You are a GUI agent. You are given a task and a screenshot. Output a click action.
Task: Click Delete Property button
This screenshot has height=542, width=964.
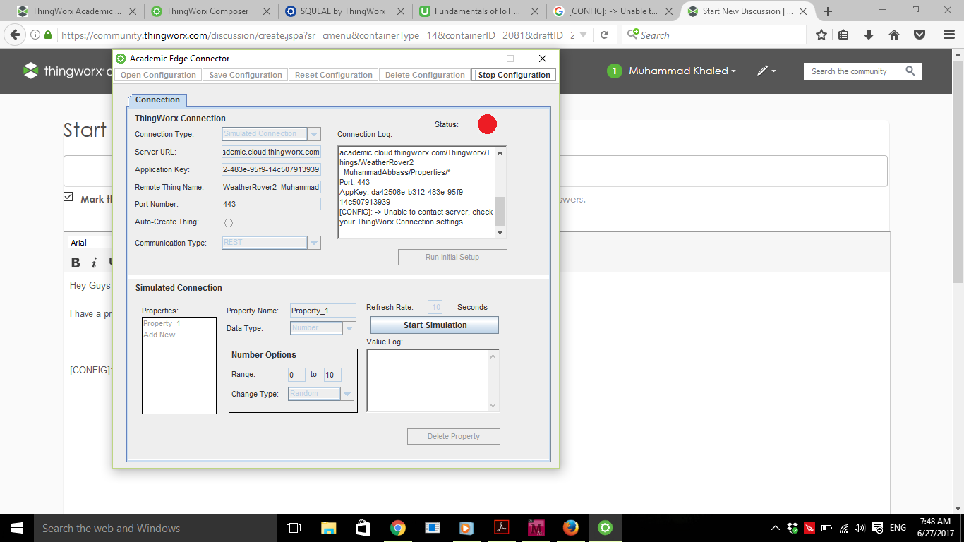[x=454, y=436]
